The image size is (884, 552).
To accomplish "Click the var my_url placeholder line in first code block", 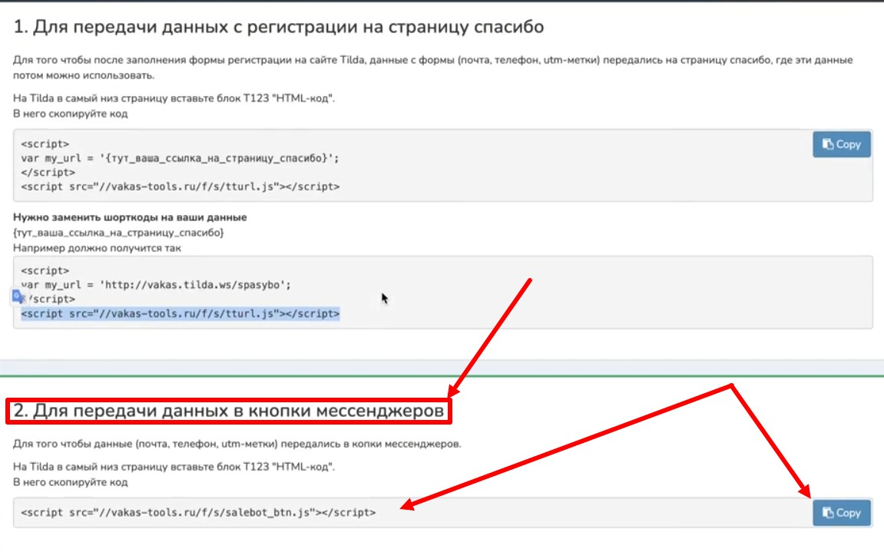I will 180,158.
